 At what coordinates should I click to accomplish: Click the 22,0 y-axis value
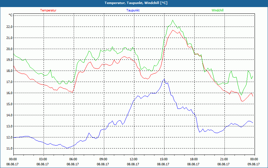tap(9, 27)
